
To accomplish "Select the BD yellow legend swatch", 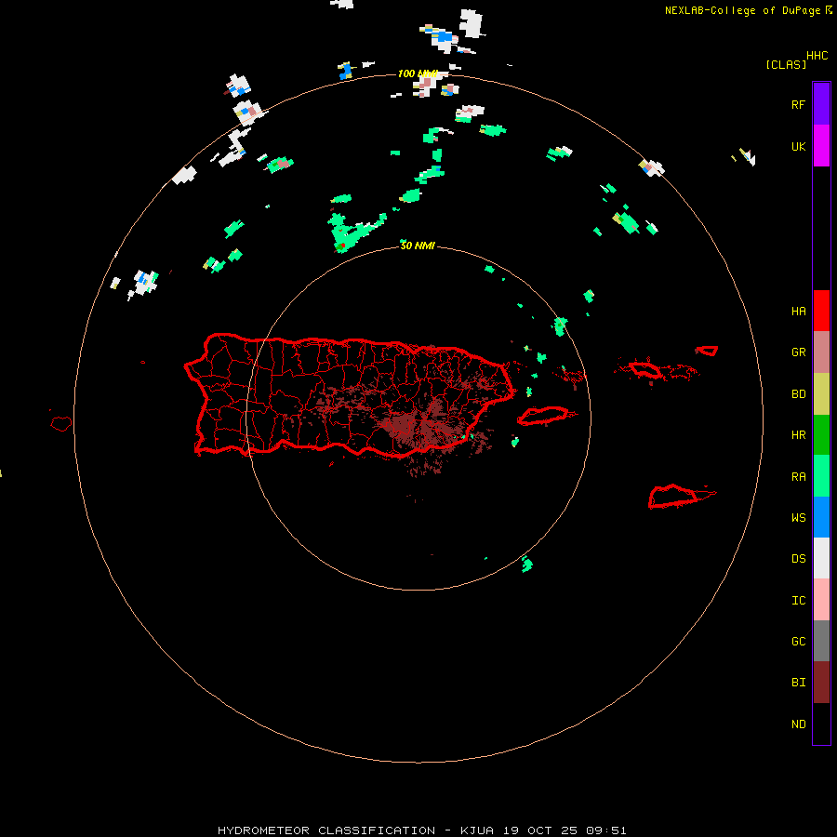I will click(x=821, y=393).
